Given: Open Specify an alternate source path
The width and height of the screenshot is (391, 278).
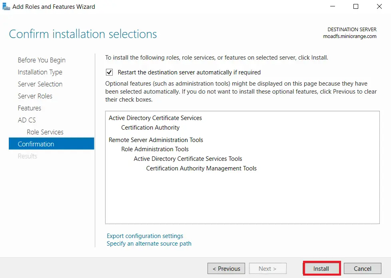Looking at the screenshot, I should 149,244.
